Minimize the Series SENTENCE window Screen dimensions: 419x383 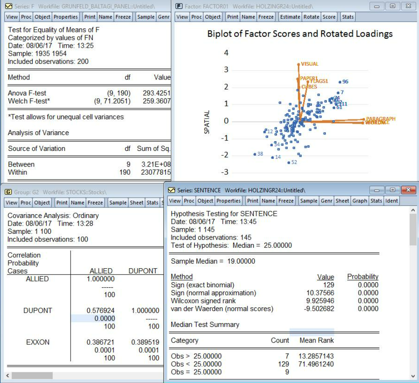(x=377, y=190)
